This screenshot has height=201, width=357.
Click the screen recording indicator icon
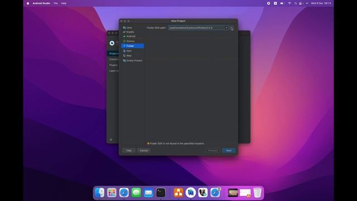[268, 3]
